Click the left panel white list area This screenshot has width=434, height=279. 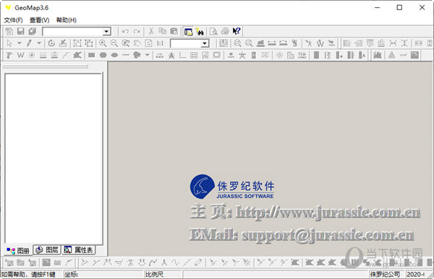tap(54, 159)
